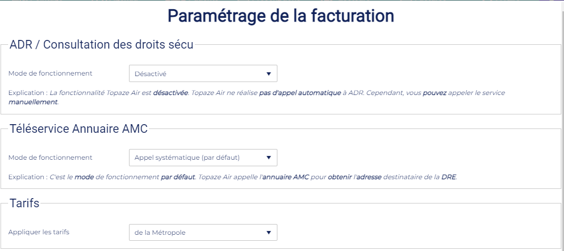
Task: Click the bold word DRE
Action: click(x=449, y=177)
